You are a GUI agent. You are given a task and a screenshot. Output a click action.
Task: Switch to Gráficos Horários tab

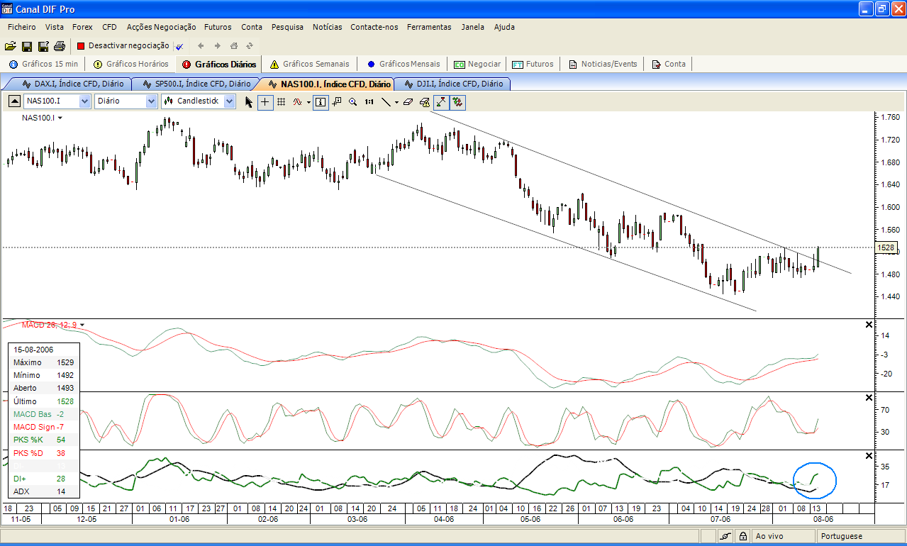[x=130, y=64]
